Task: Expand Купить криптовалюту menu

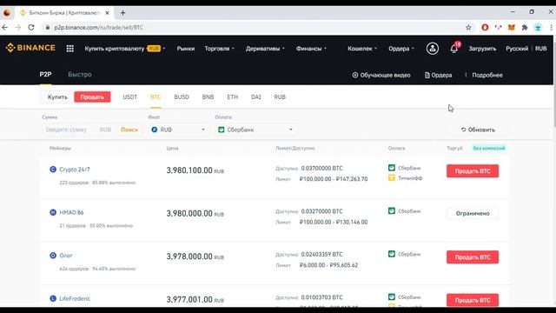Action: pos(125,49)
